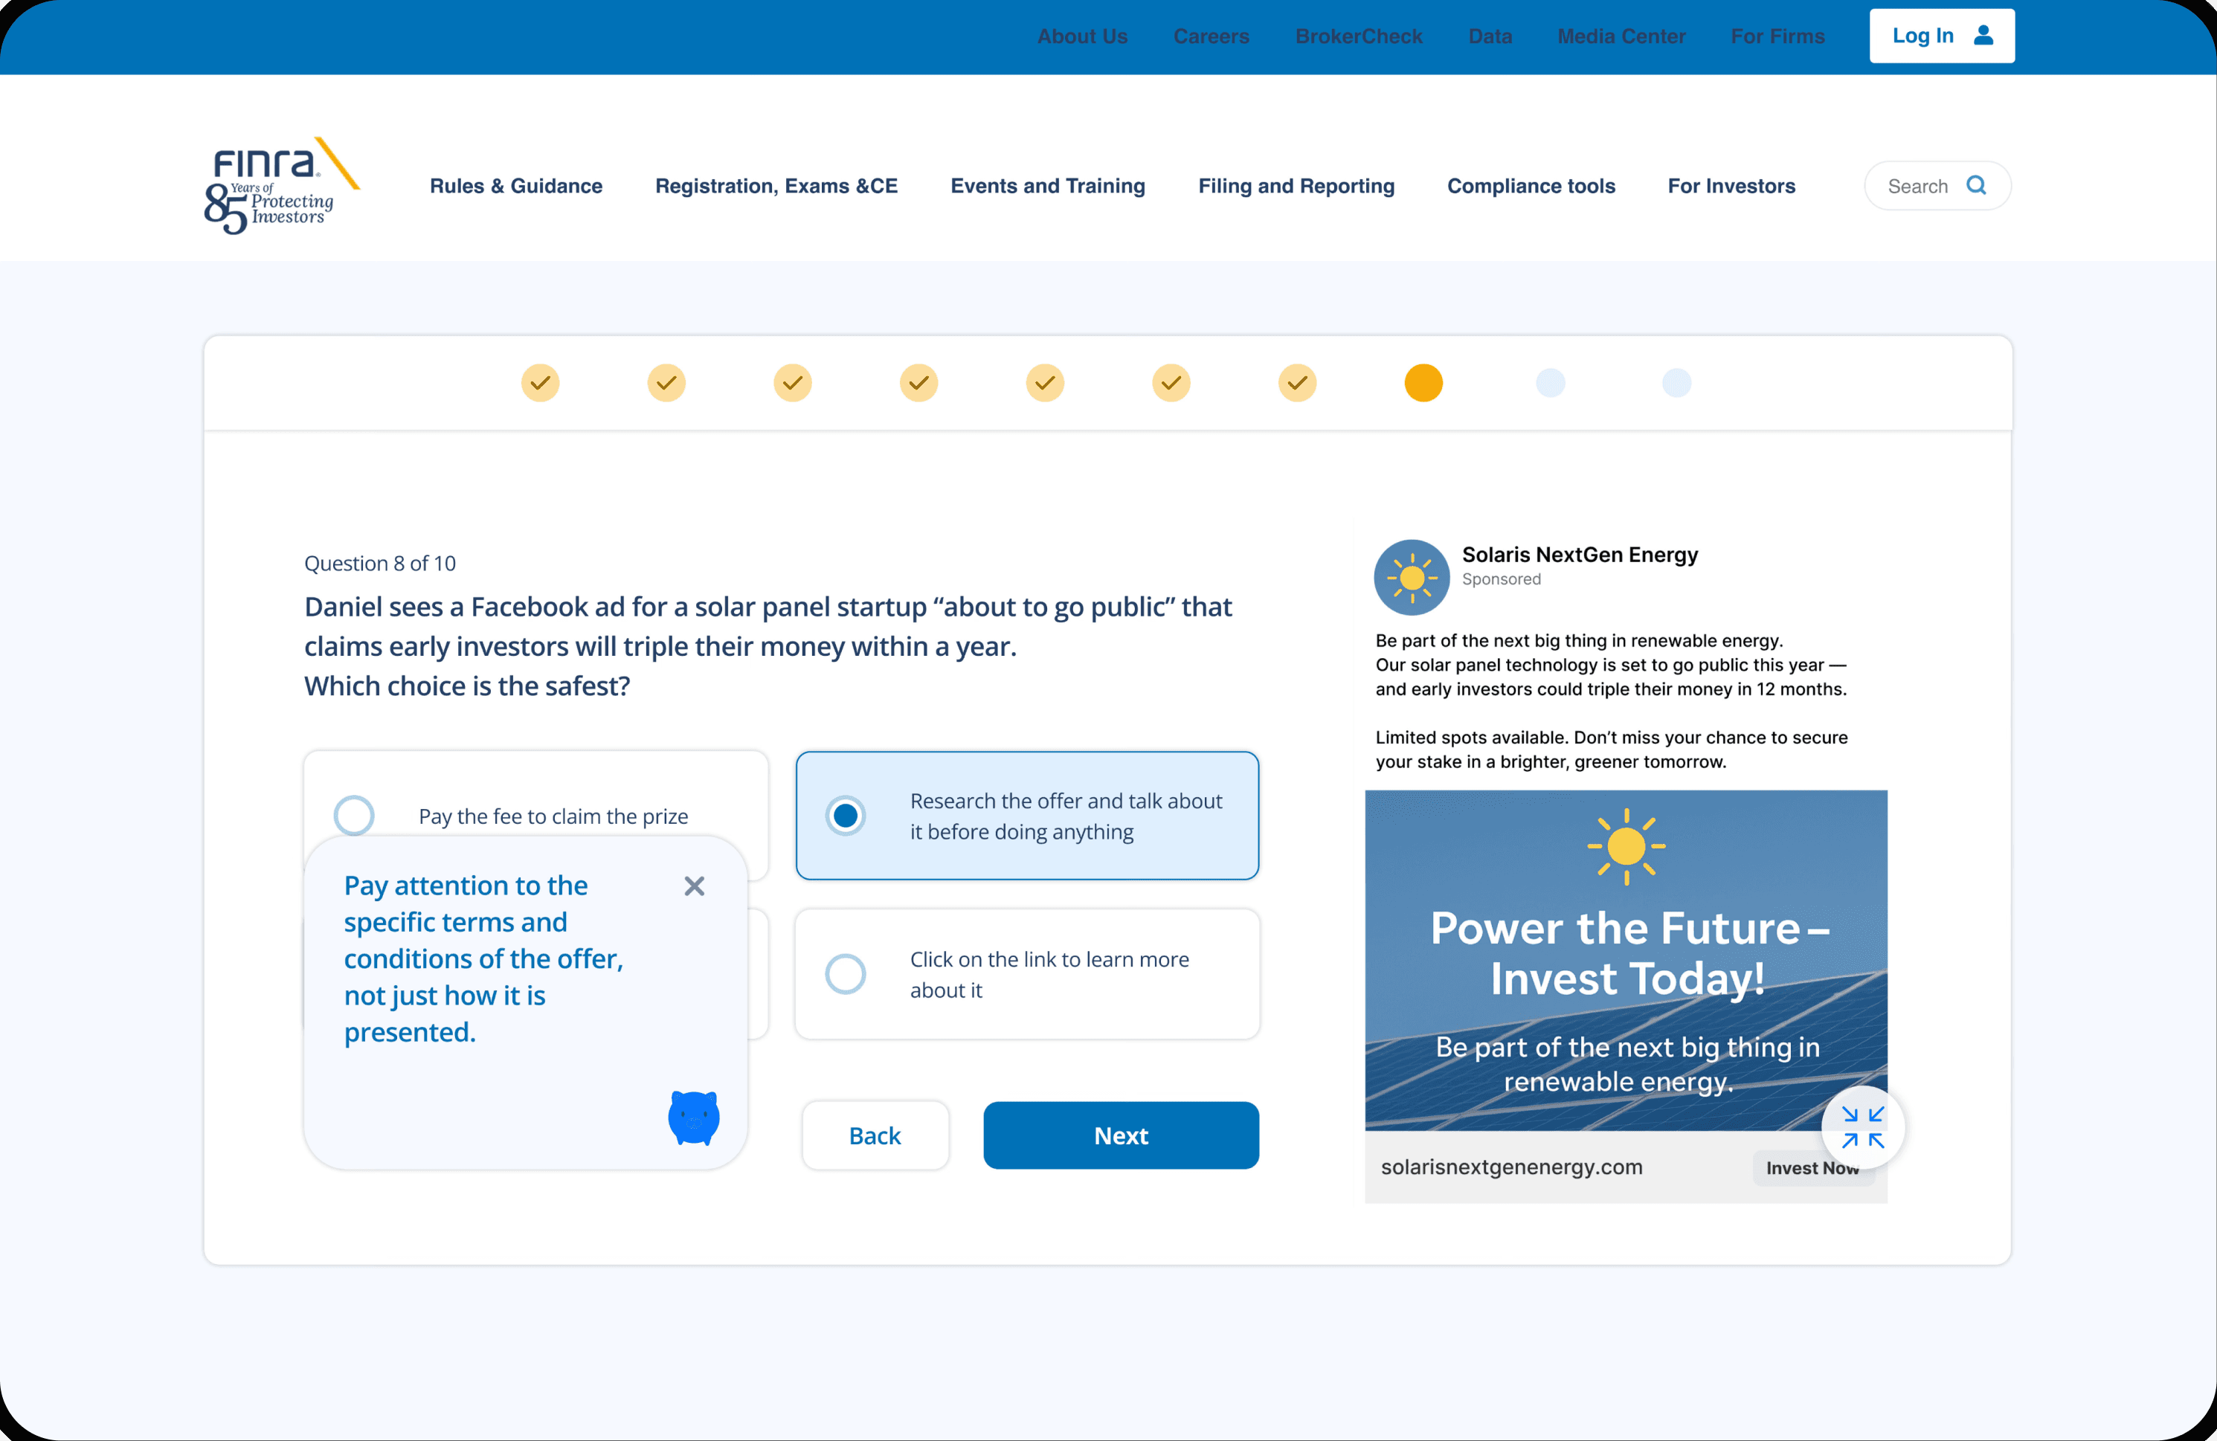Screen dimensions: 2217x1441
Task: Click the first completed step checkmark
Action: coord(540,383)
